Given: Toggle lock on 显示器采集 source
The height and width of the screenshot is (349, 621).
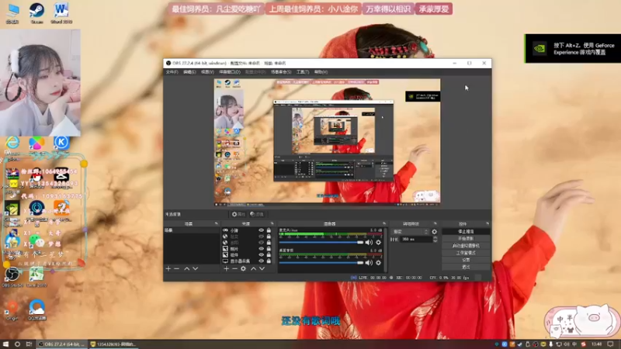Looking at the screenshot, I should pos(269,261).
